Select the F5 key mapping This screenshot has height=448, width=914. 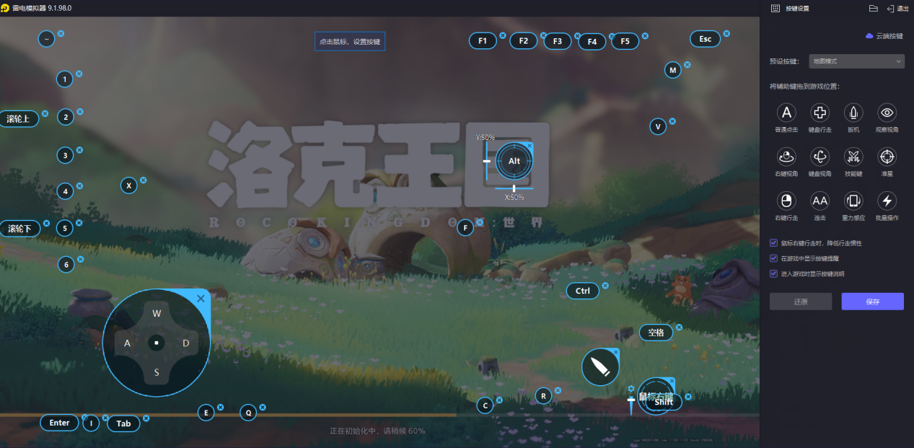[x=625, y=41]
